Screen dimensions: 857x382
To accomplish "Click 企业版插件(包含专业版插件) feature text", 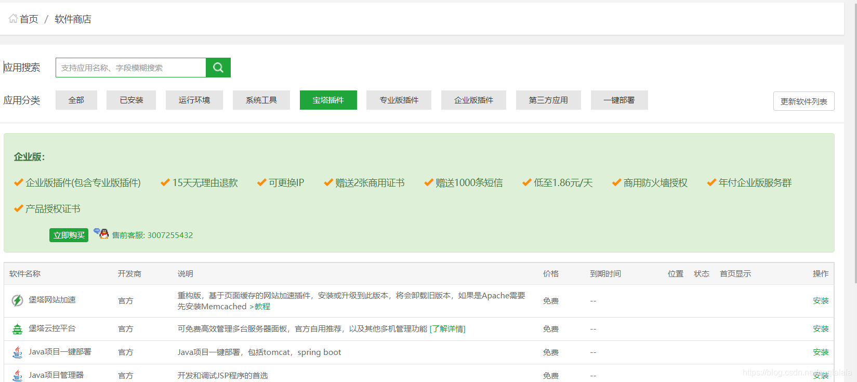I will pos(83,183).
